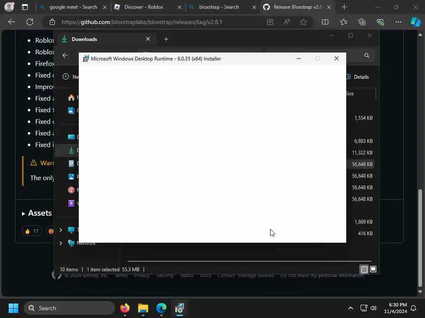Open Edge split screen
Image resolution: width=425 pixels, height=318 pixels.
coord(325,22)
